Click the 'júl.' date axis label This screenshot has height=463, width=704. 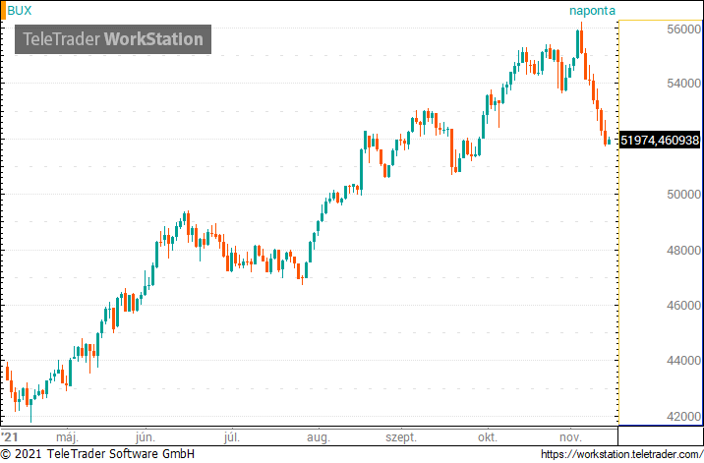coord(232,437)
